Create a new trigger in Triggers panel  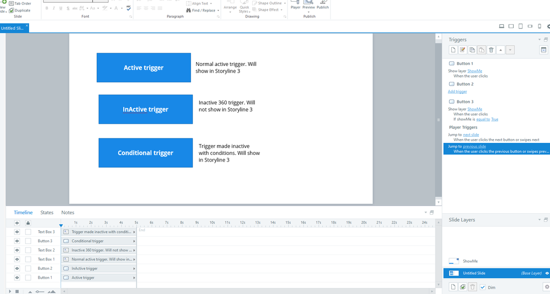click(x=453, y=50)
